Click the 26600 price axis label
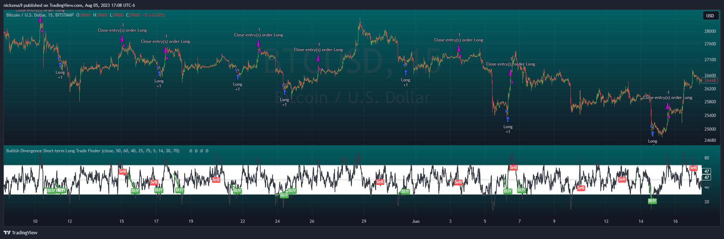 [x=710, y=76]
